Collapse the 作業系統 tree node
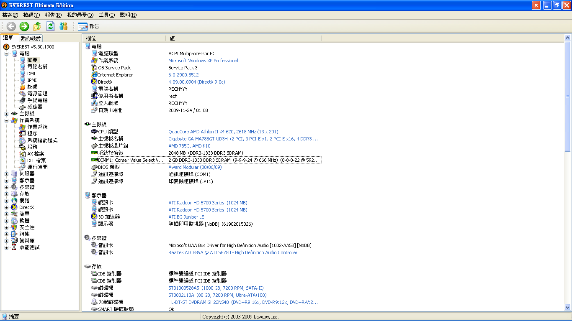The height and width of the screenshot is (321, 572). [x=7, y=120]
